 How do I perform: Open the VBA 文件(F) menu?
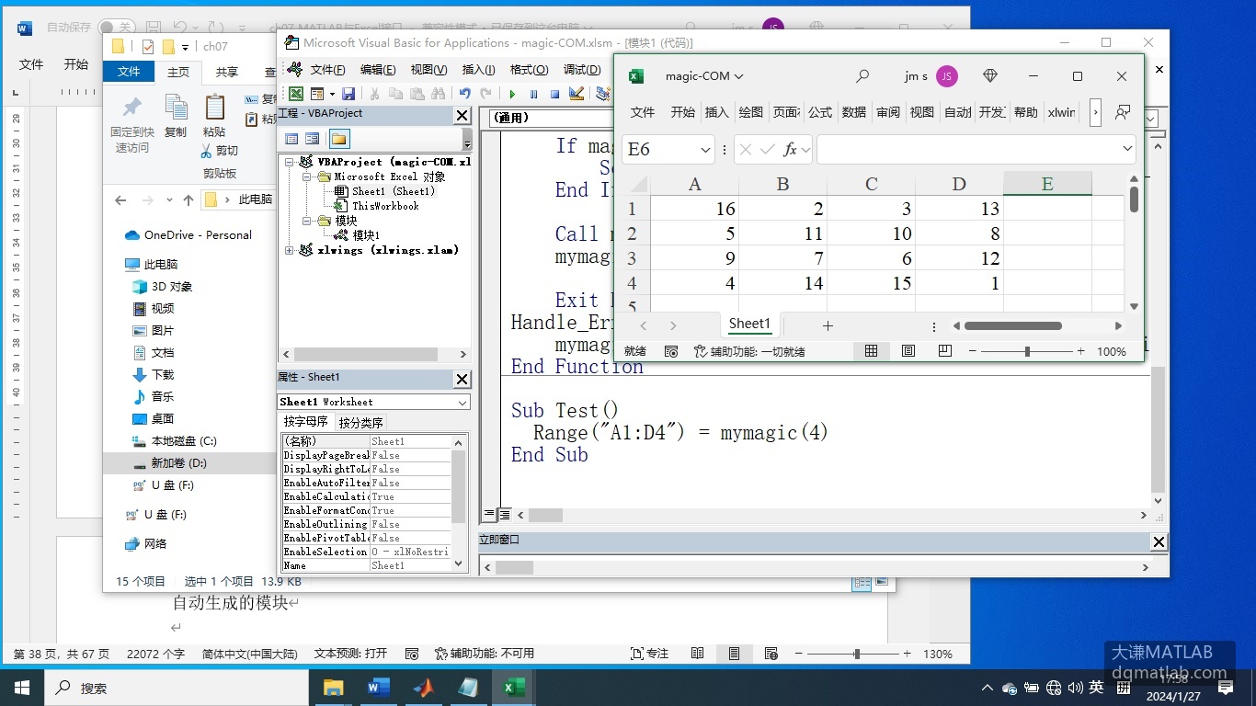[x=327, y=70]
